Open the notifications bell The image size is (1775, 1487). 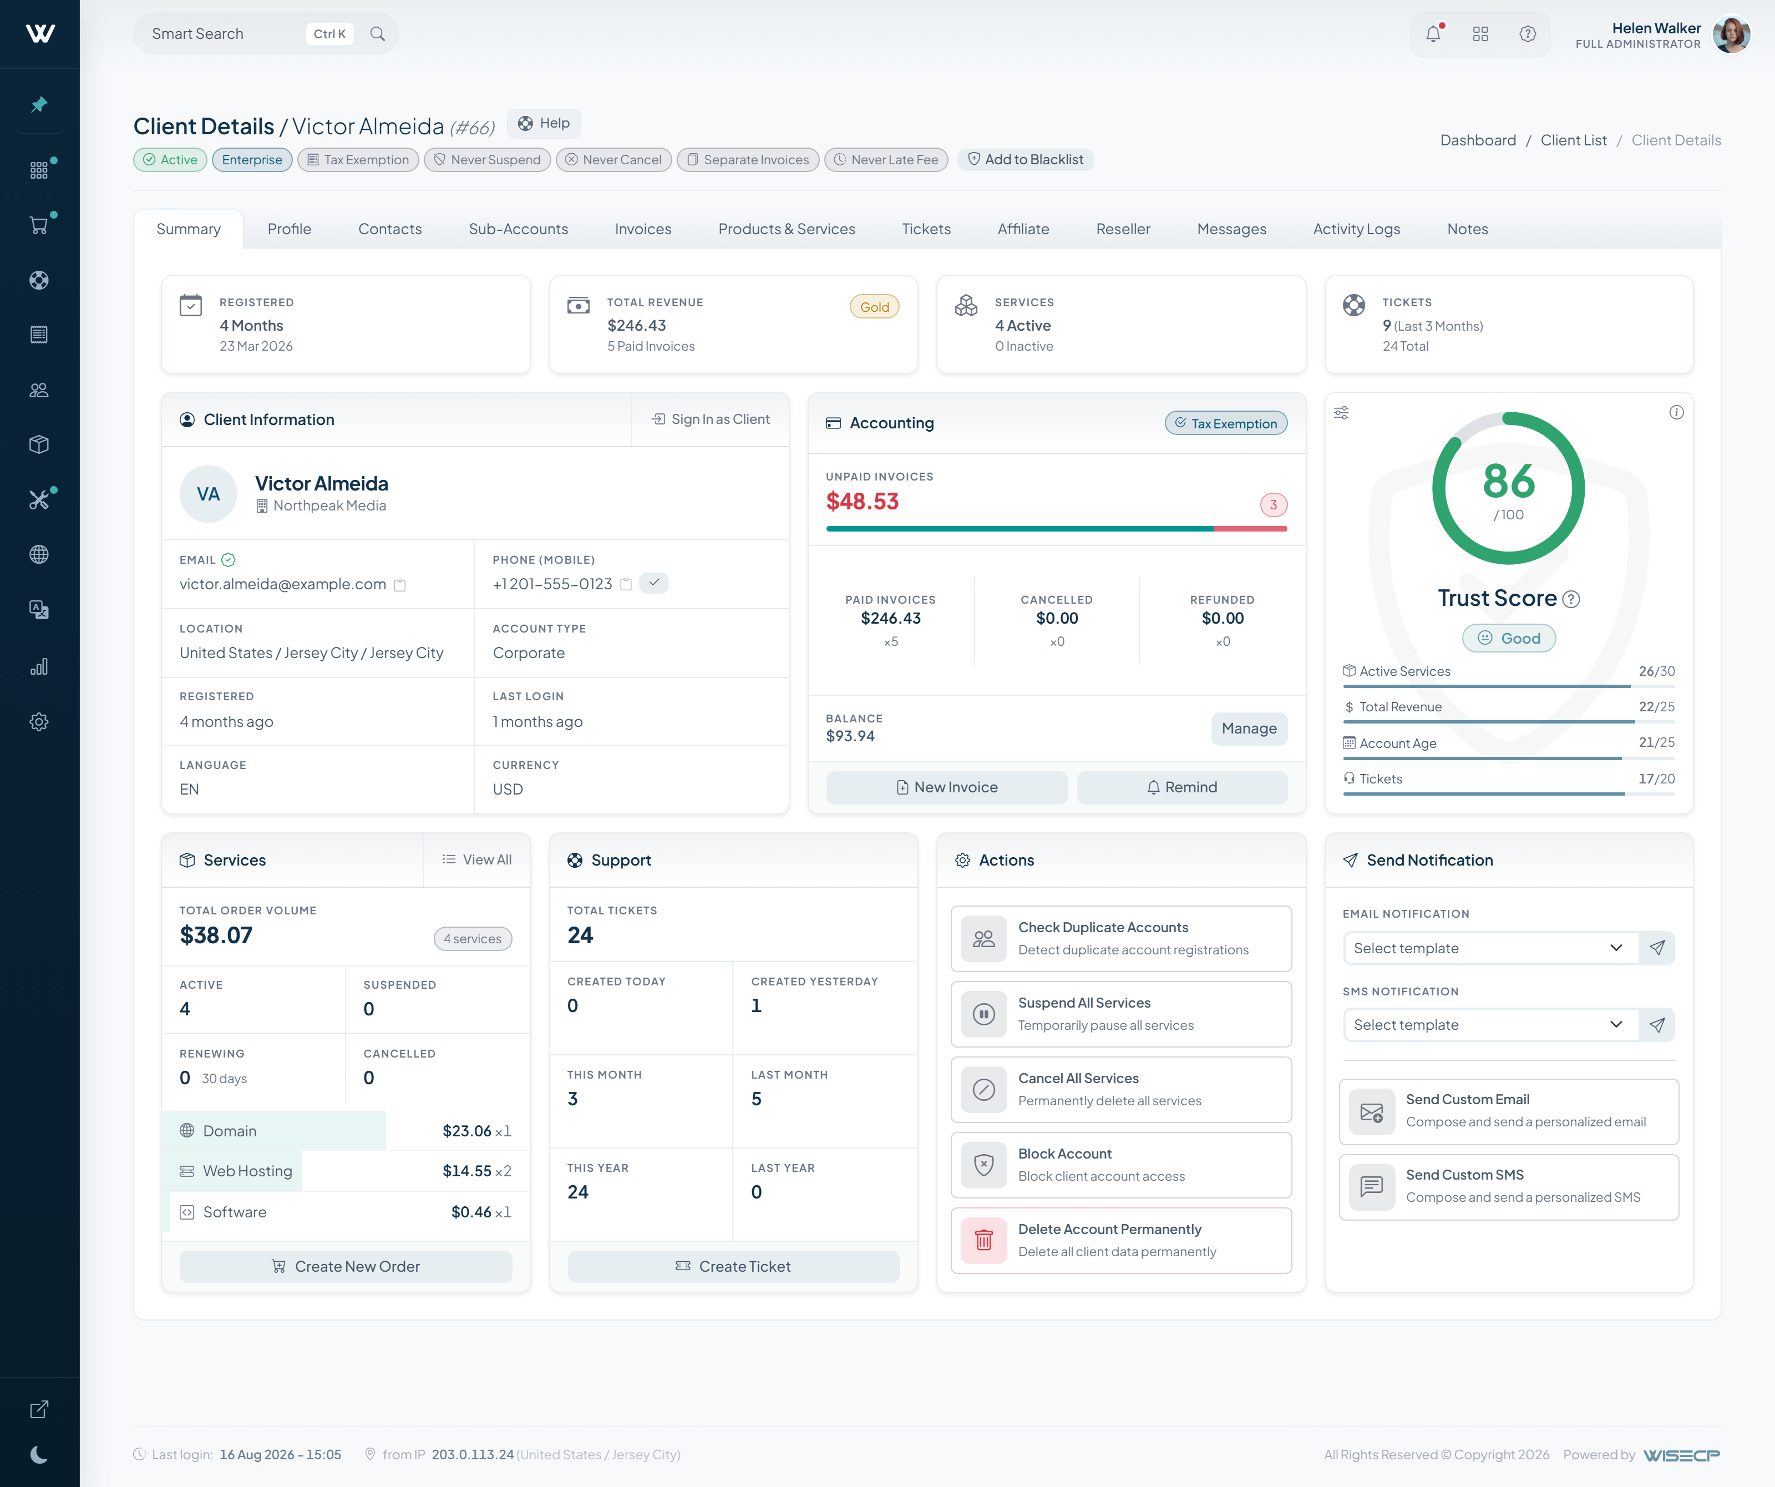(1433, 34)
